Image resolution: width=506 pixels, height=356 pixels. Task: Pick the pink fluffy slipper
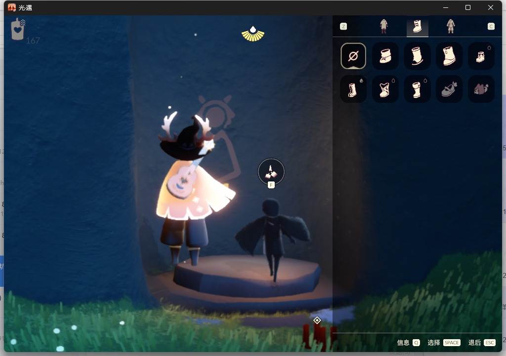click(x=481, y=89)
